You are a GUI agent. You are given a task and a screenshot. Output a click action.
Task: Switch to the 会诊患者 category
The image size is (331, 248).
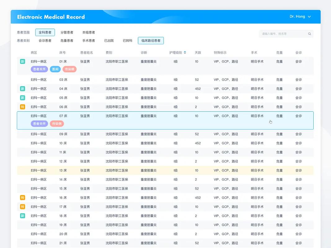click(45, 41)
